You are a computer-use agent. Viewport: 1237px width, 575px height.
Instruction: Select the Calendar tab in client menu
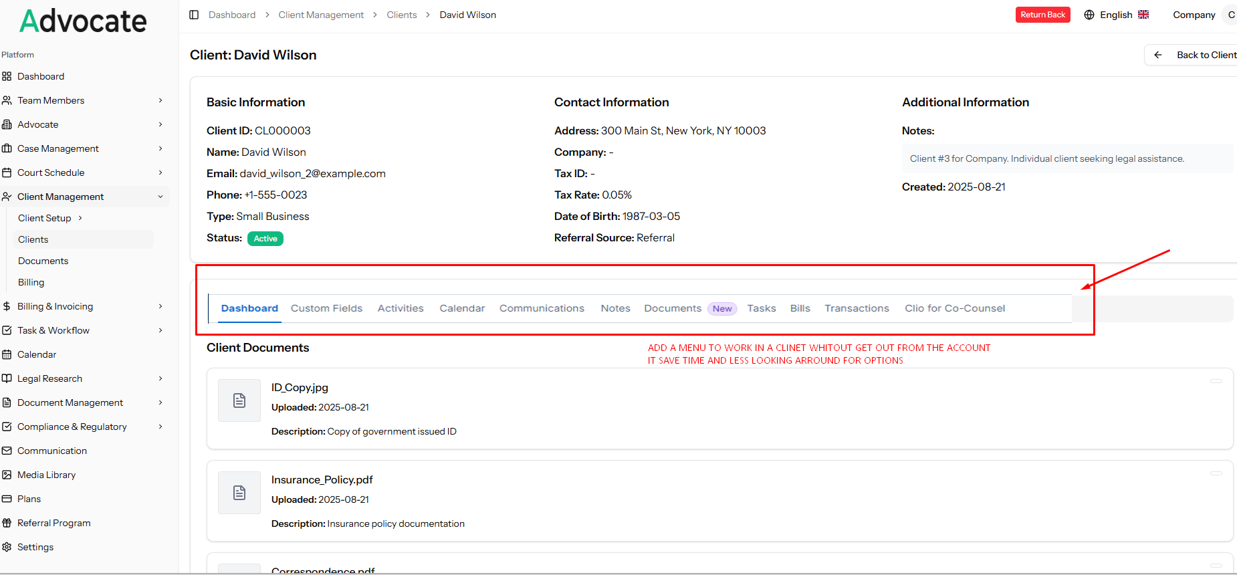(x=462, y=308)
